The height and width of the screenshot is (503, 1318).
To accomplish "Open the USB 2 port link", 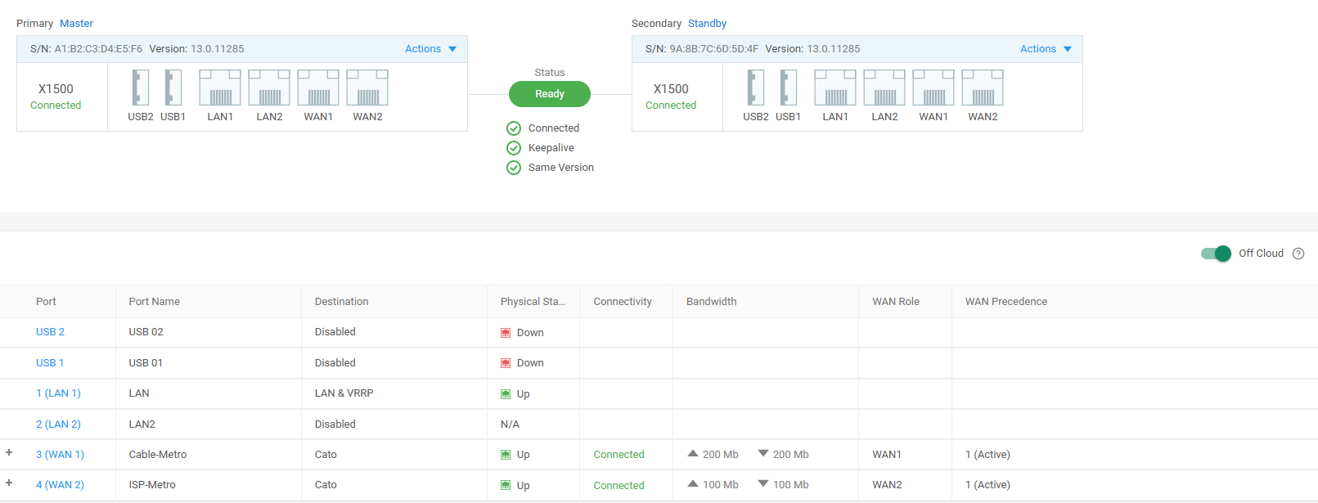I will tap(50, 332).
